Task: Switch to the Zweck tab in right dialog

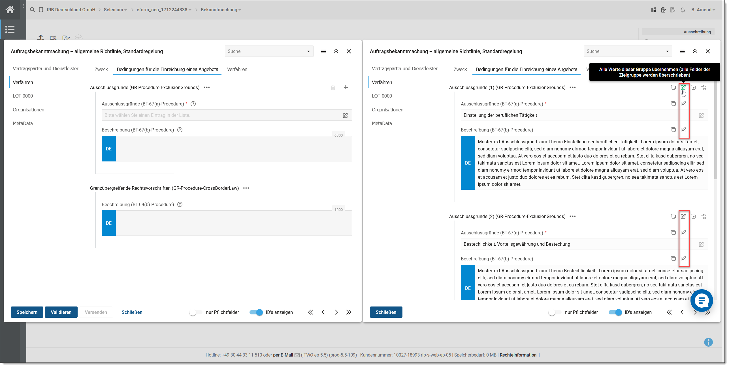Action: 460,69
